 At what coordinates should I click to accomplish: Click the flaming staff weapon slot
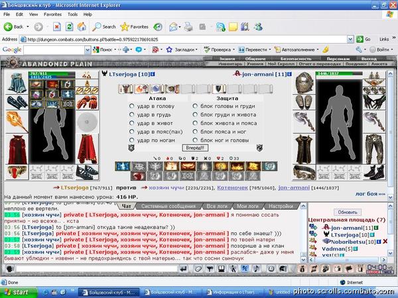tap(17, 122)
